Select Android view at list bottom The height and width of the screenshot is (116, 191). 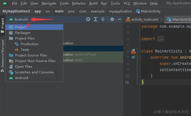coord(34,78)
